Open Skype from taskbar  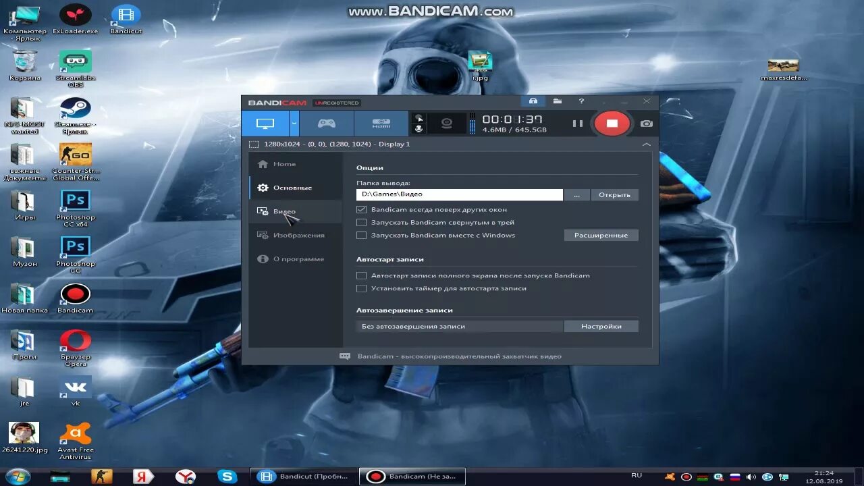227,477
